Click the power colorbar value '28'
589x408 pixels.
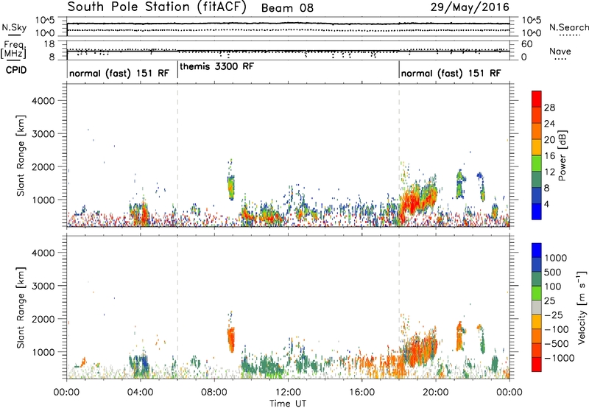coord(549,108)
